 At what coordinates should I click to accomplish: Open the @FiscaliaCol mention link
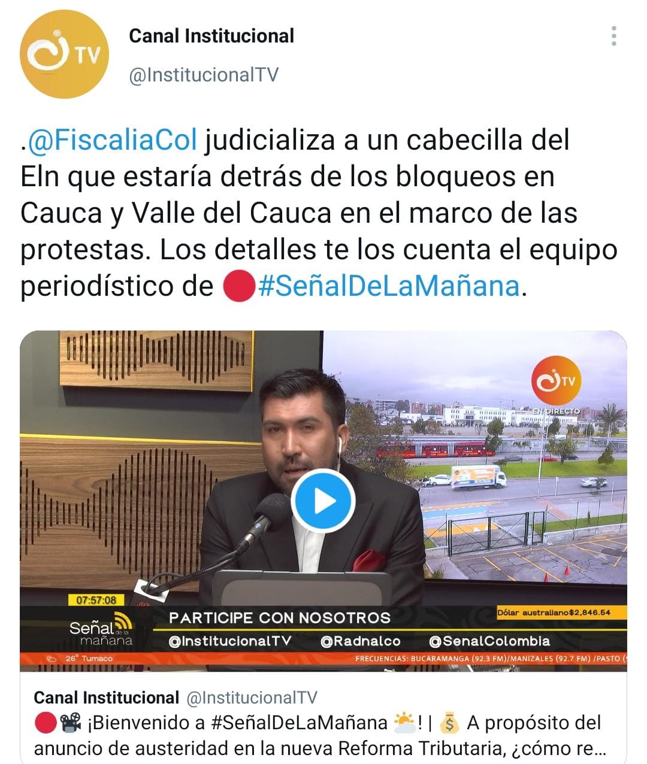click(x=112, y=140)
